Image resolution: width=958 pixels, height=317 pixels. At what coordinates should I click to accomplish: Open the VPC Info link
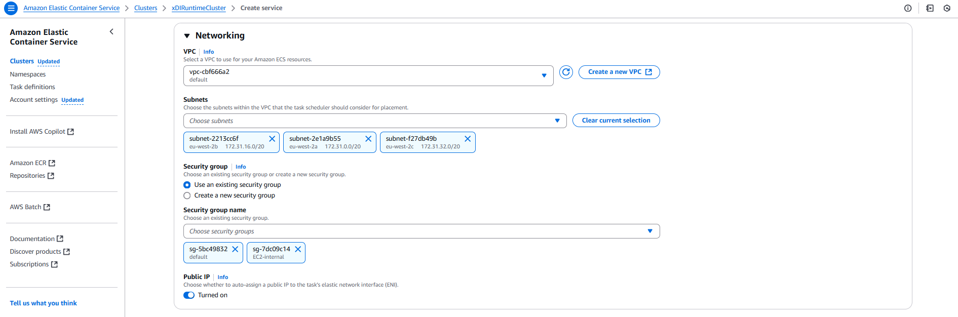209,52
